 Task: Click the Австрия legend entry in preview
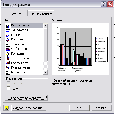coord(100,42)
